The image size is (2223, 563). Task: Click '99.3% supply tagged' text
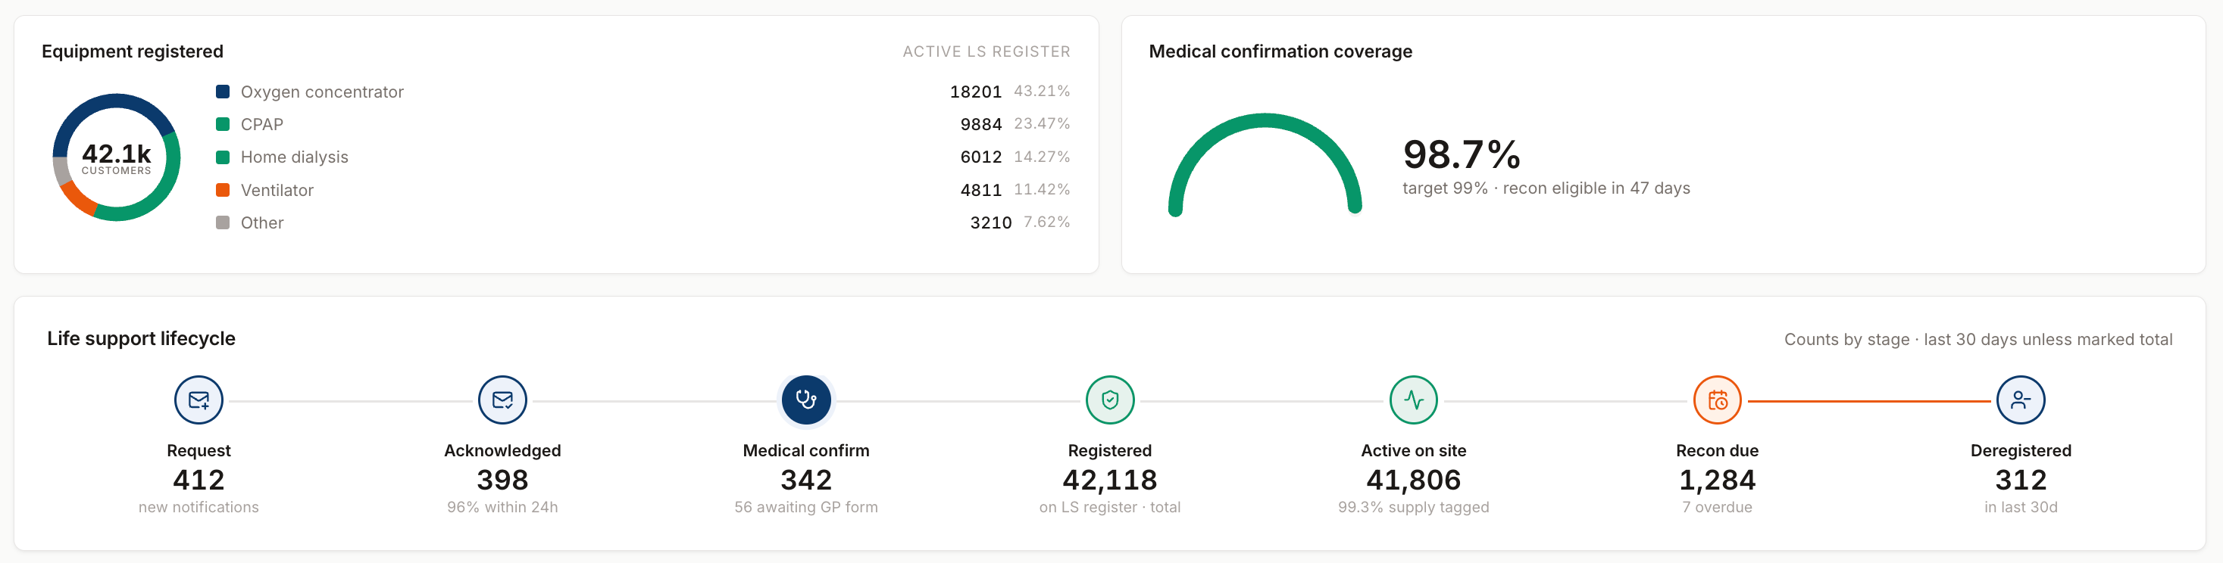(1414, 508)
